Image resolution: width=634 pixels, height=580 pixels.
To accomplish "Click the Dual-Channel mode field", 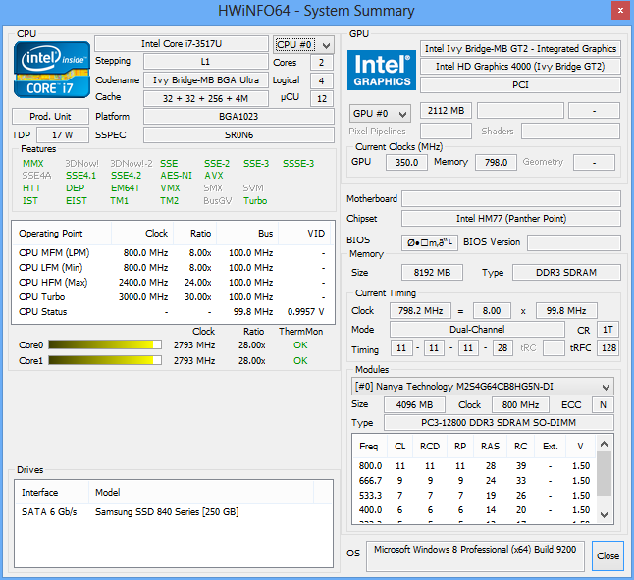I will click(x=477, y=330).
